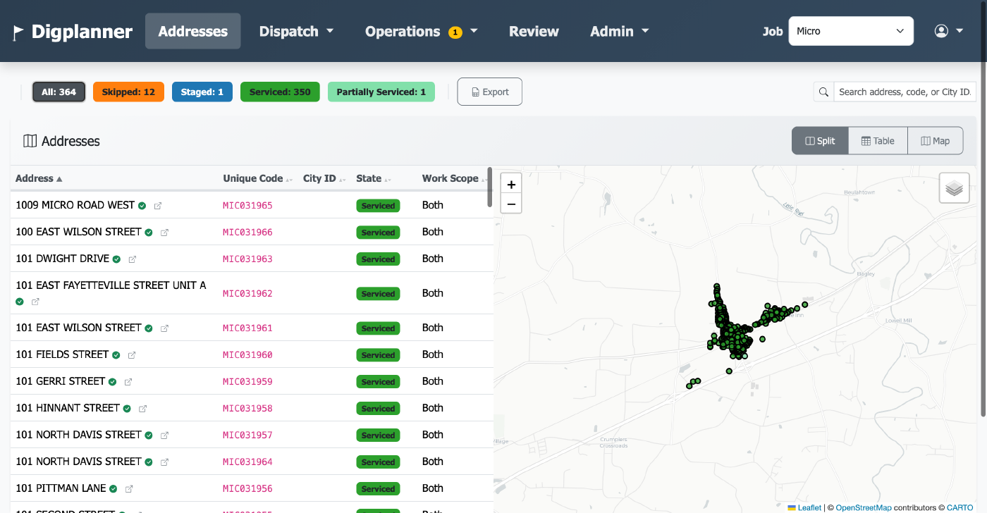Sort by Address column header
The width and height of the screenshot is (987, 513).
click(x=39, y=178)
